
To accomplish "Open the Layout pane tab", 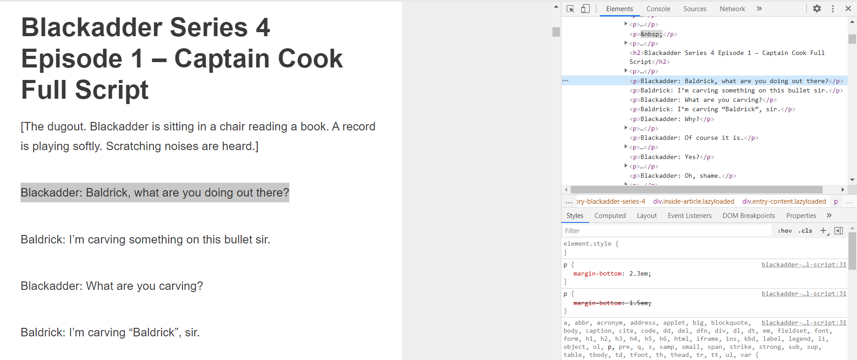I will pyautogui.click(x=647, y=216).
